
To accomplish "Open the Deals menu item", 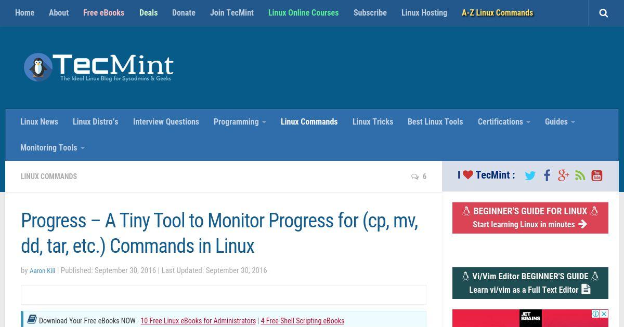I will [x=148, y=12].
